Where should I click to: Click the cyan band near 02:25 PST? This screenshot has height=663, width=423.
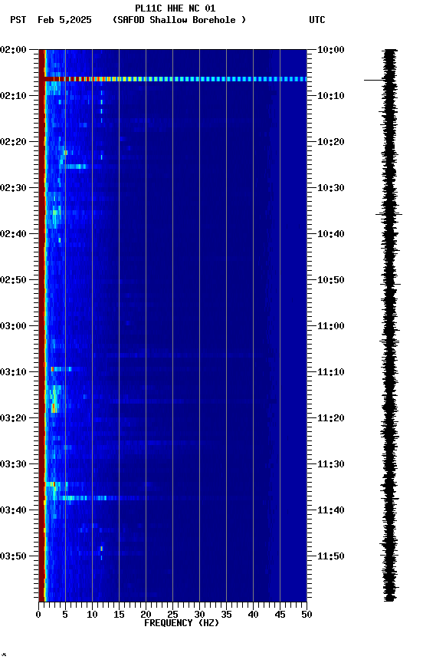pos(75,167)
